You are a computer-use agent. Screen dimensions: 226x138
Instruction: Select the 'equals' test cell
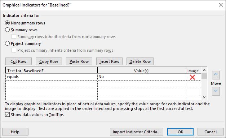coord(52,77)
